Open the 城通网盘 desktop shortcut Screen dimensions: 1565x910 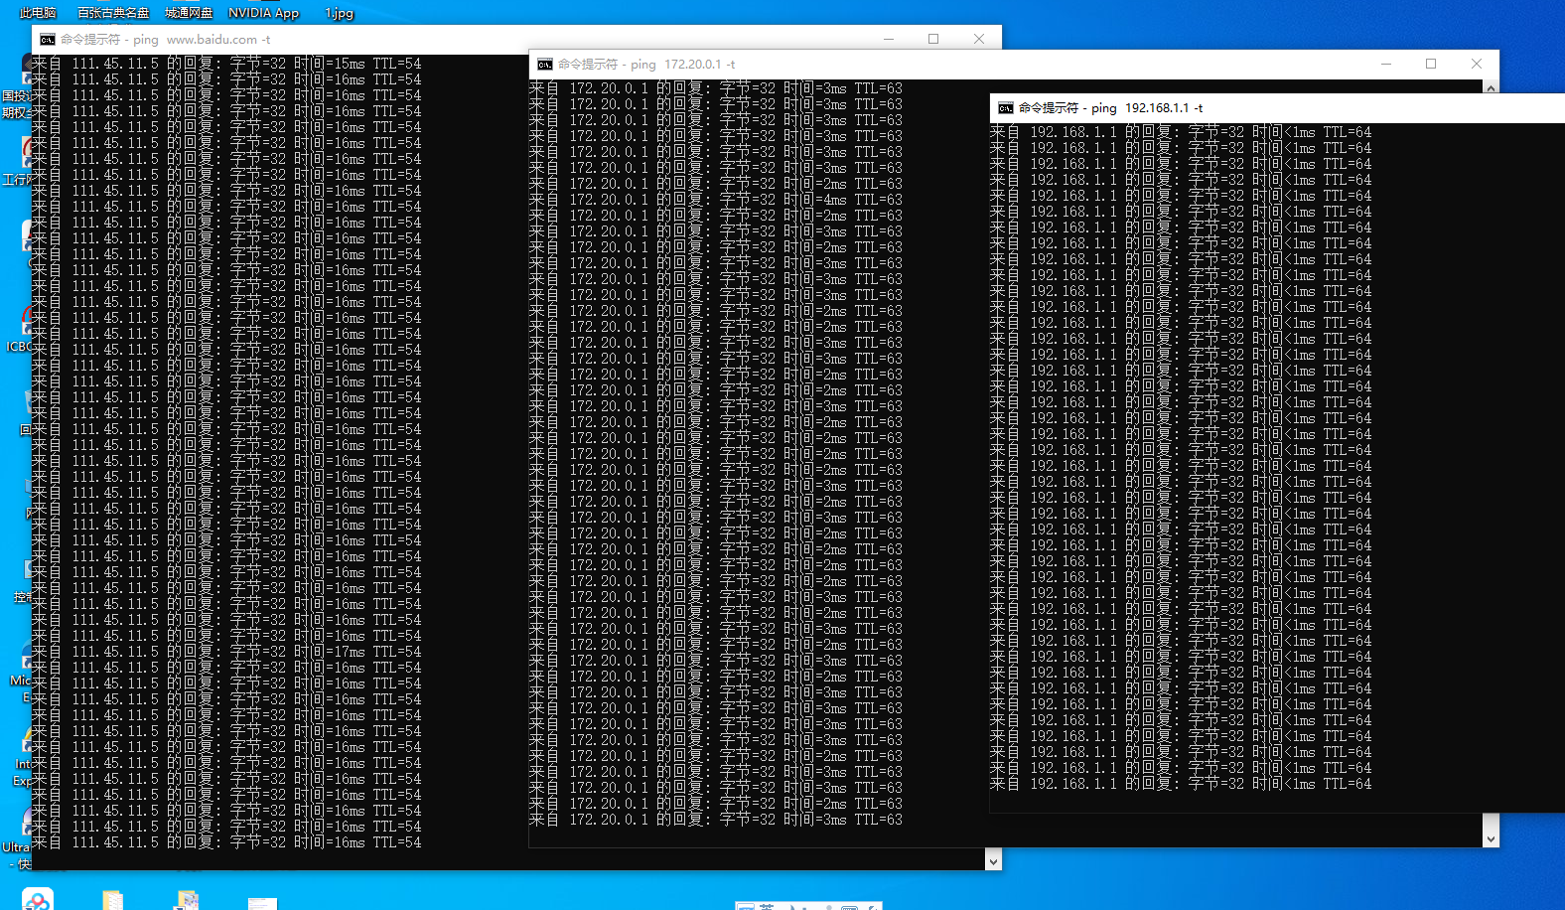[x=189, y=13]
